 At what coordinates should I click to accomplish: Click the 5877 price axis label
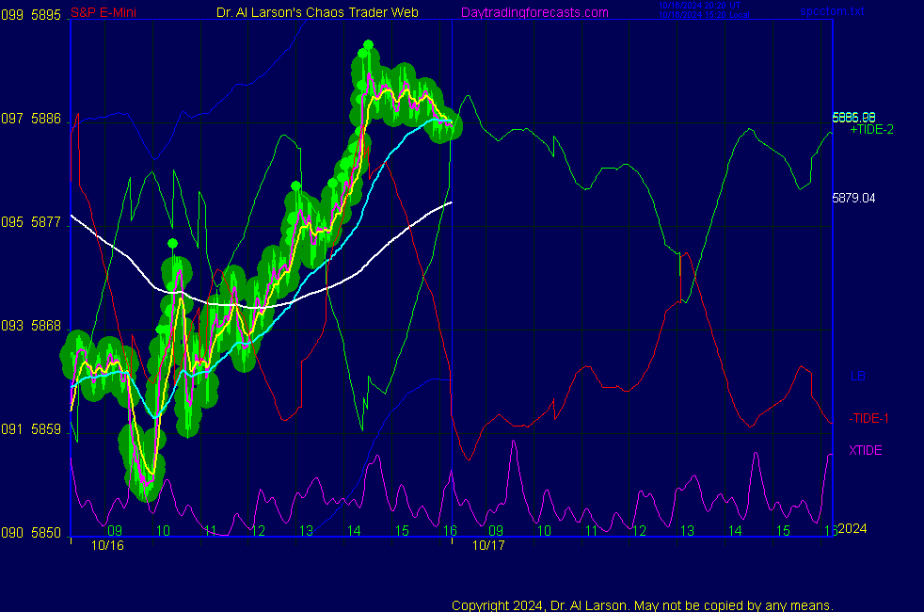(x=46, y=222)
